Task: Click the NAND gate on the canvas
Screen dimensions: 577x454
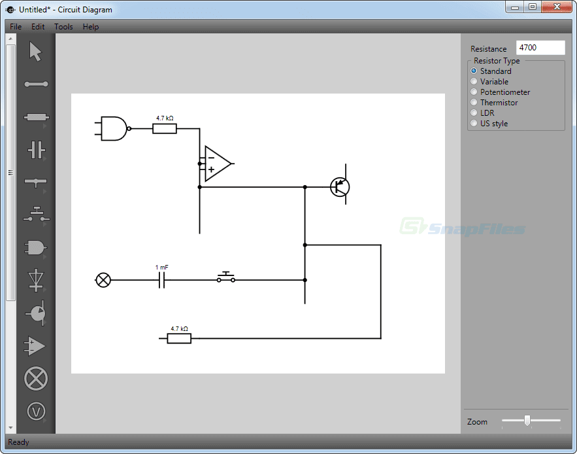Action: click(x=113, y=129)
